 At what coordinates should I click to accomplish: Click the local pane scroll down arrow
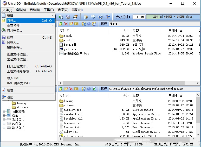click(x=198, y=135)
